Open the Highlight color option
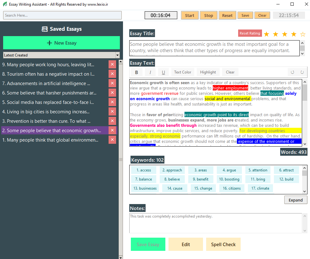The image size is (310, 259). coord(208,72)
